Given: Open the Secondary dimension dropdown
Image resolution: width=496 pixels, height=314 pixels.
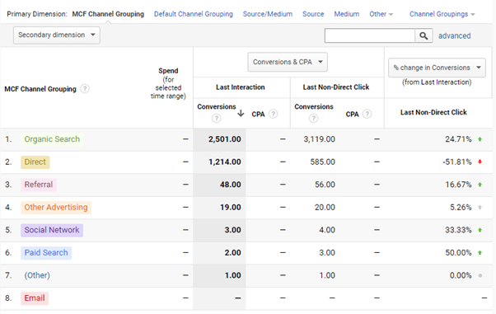Looking at the screenshot, I should [57, 35].
